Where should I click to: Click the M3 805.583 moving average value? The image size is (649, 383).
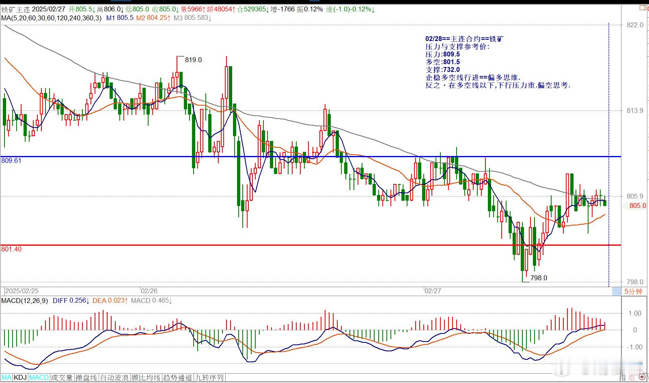(x=192, y=18)
